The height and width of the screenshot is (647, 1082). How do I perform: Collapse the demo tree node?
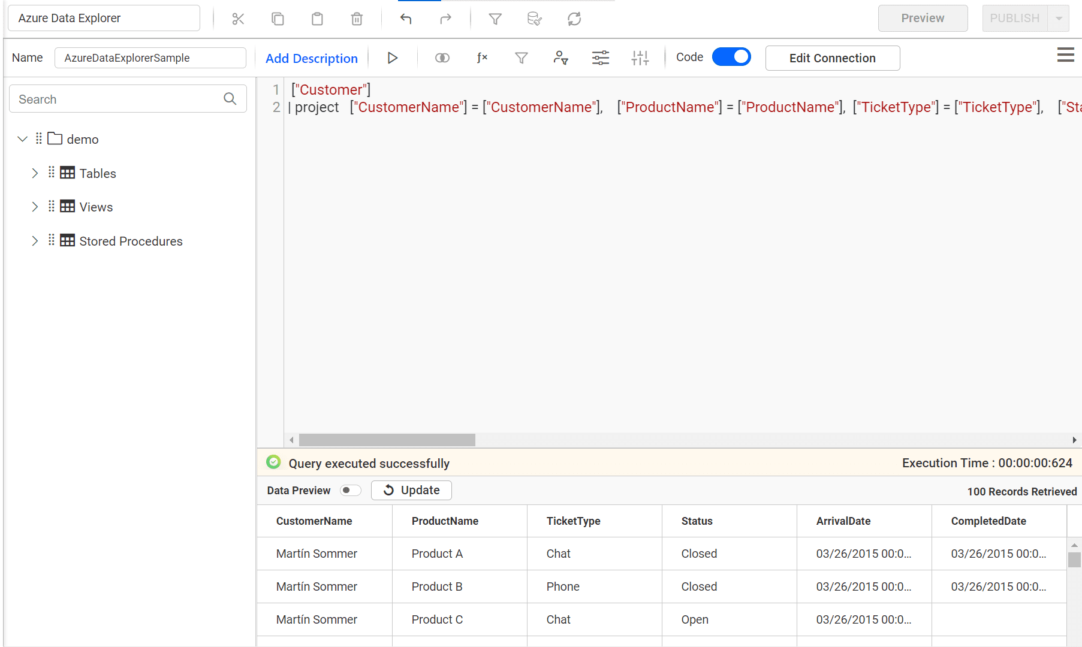pos(23,139)
